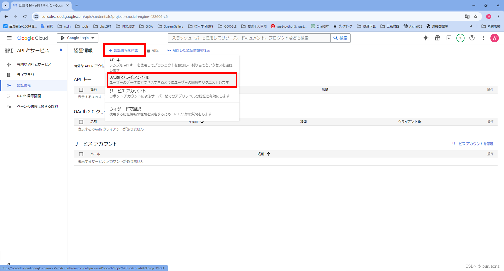Open Chrome three-dot menu

[498, 16]
